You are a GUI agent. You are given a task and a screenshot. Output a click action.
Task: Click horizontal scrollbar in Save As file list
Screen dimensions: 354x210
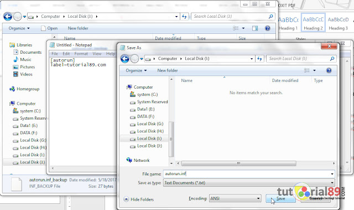click(x=238, y=163)
